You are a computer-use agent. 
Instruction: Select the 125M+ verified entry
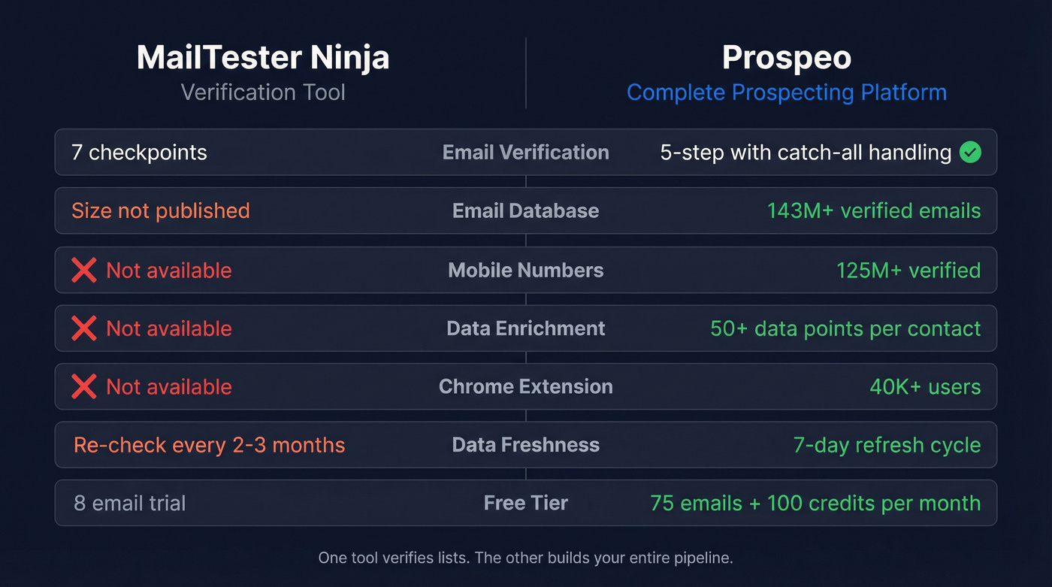click(x=908, y=270)
